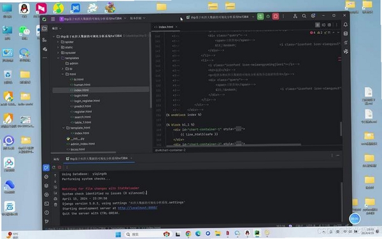The height and width of the screenshot is (239, 382).
Task: Expand the sysuser folder
Action: pyautogui.click(x=58, y=52)
